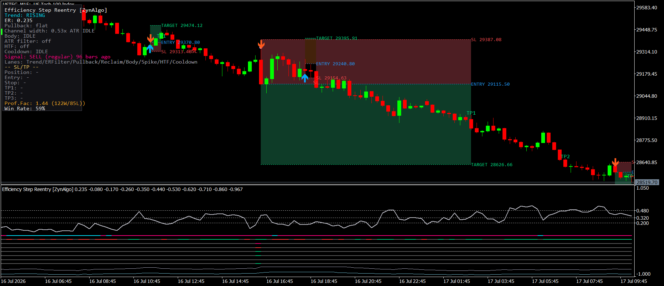Click the orange sell arrow near the 28640.85 level

615,162
